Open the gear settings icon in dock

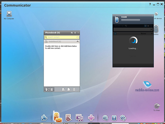click(x=123, y=118)
